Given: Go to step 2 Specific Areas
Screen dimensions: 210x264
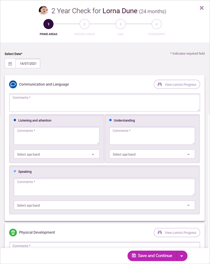Looking at the screenshot, I should pyautogui.click(x=85, y=24).
